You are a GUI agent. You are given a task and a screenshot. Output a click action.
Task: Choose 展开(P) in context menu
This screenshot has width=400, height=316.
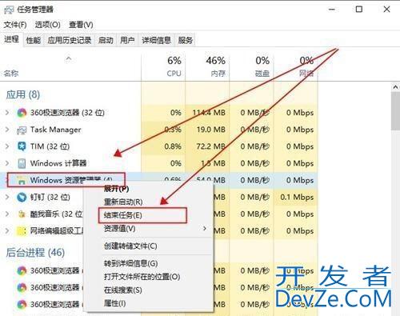116,189
